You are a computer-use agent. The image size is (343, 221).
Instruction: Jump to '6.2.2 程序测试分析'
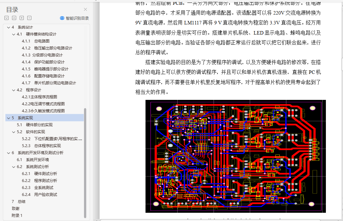(39, 181)
